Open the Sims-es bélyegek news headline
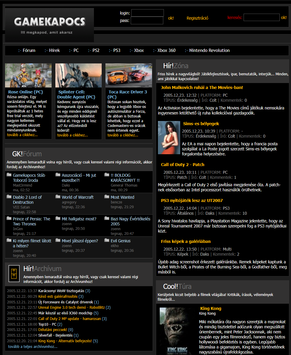The image size is (291, 355). click(x=201, y=124)
